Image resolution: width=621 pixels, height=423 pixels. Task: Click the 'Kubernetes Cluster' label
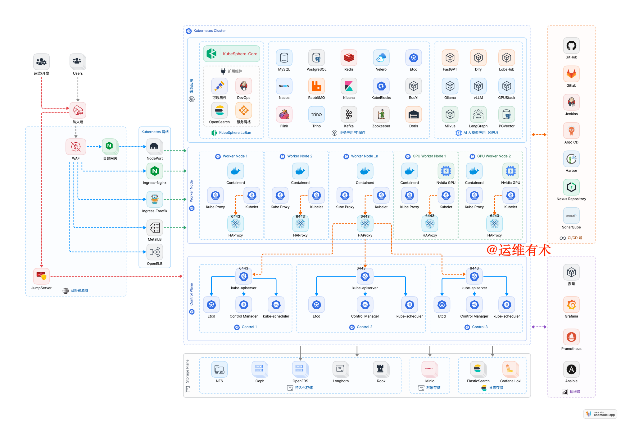[x=210, y=31]
